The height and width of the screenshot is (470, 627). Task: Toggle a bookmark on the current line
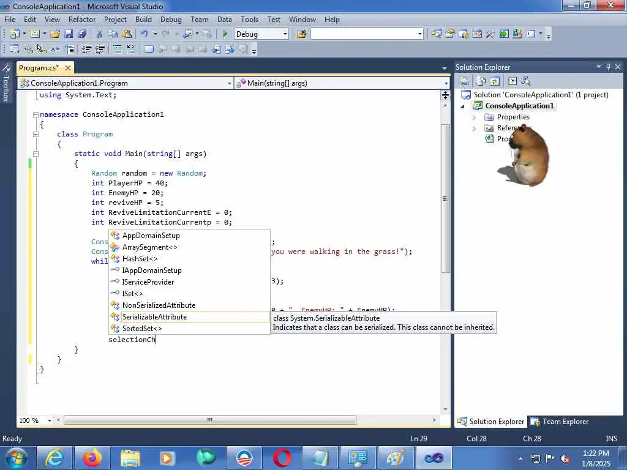click(148, 49)
